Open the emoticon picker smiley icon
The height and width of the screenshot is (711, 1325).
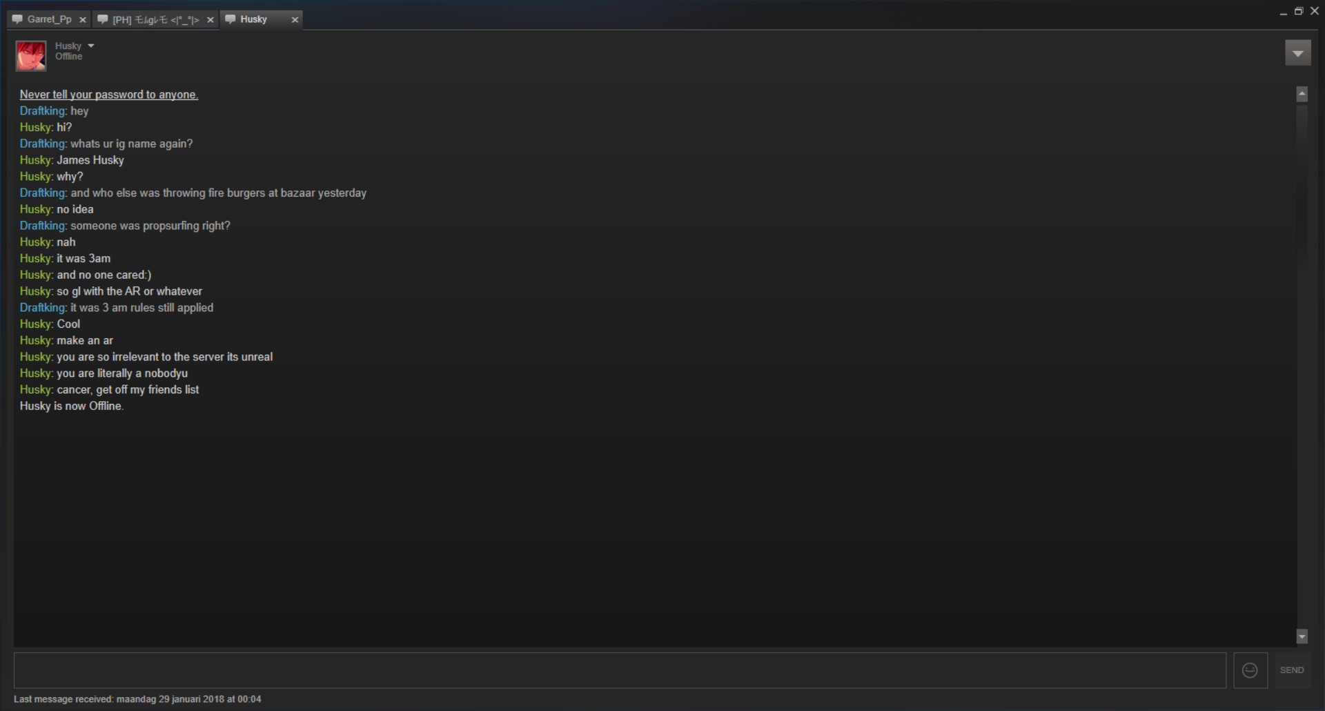[x=1250, y=670]
